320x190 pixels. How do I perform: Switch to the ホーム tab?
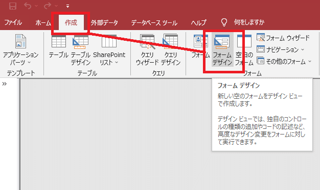tap(43, 22)
